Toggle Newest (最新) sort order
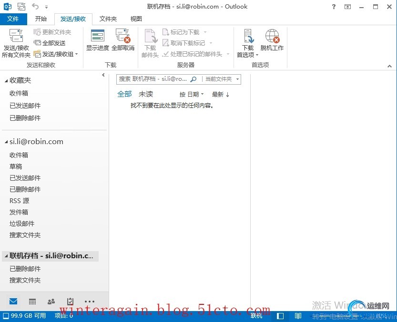Image resolution: width=397 pixels, height=322 pixels. [x=221, y=95]
